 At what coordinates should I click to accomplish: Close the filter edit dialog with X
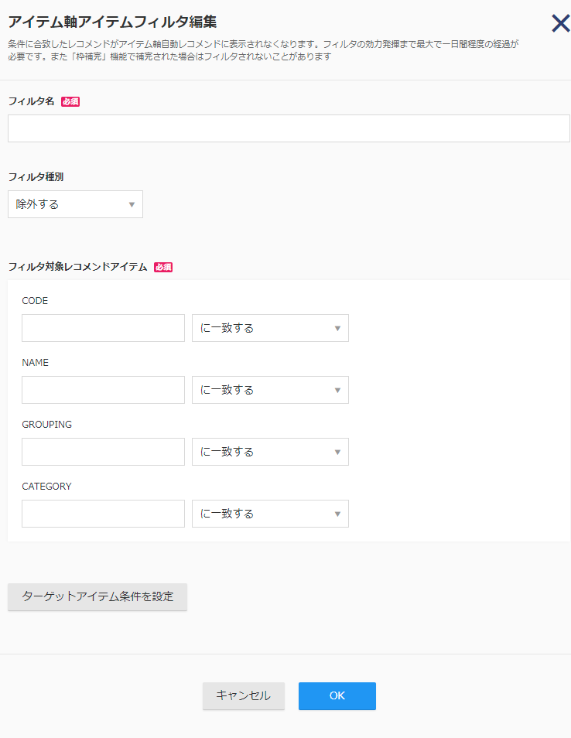560,23
